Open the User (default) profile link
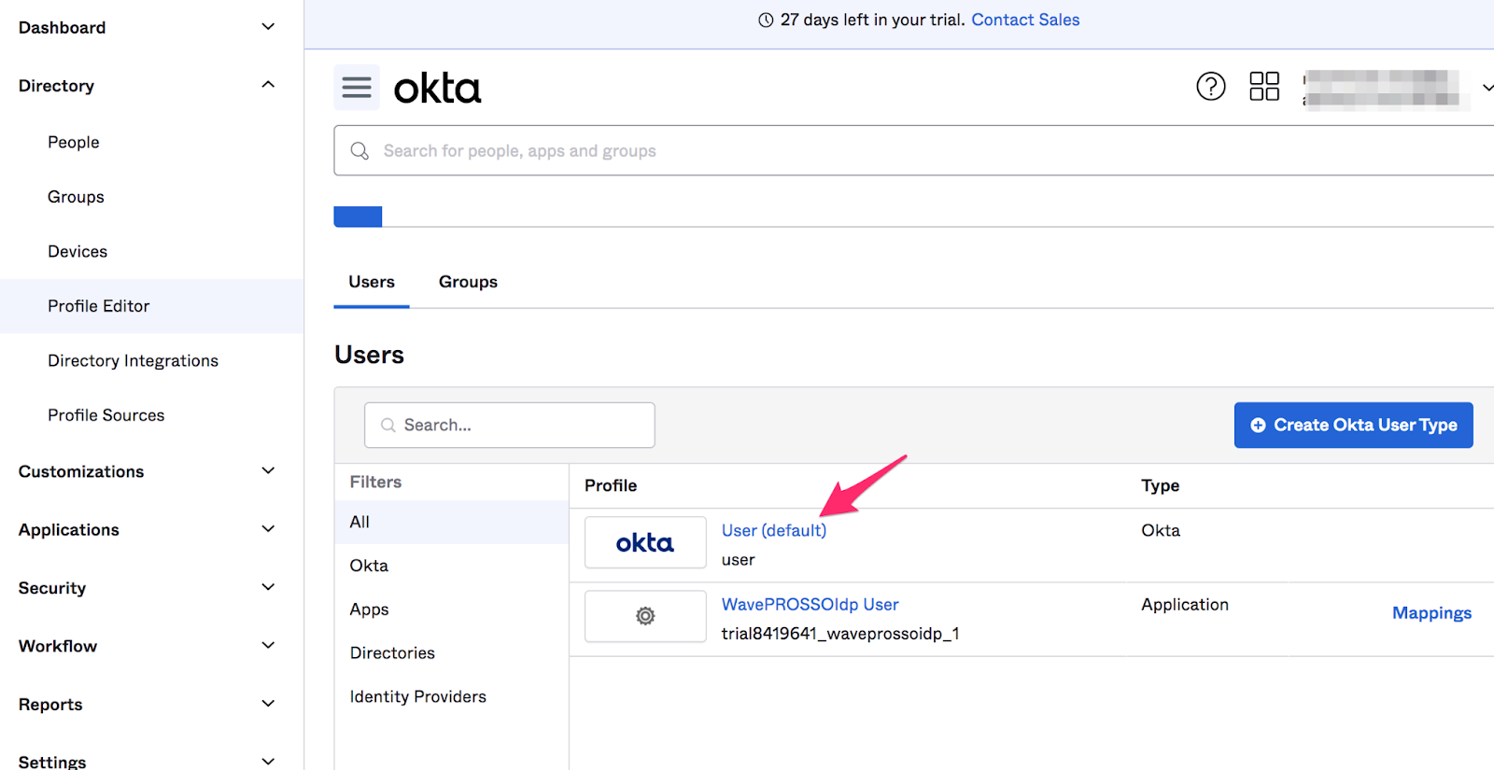 774,530
